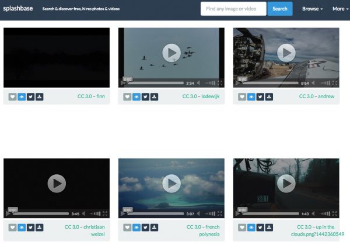The height and width of the screenshot is (245, 350).
Task: Tweet the up in the clouds video
Action: (260, 227)
